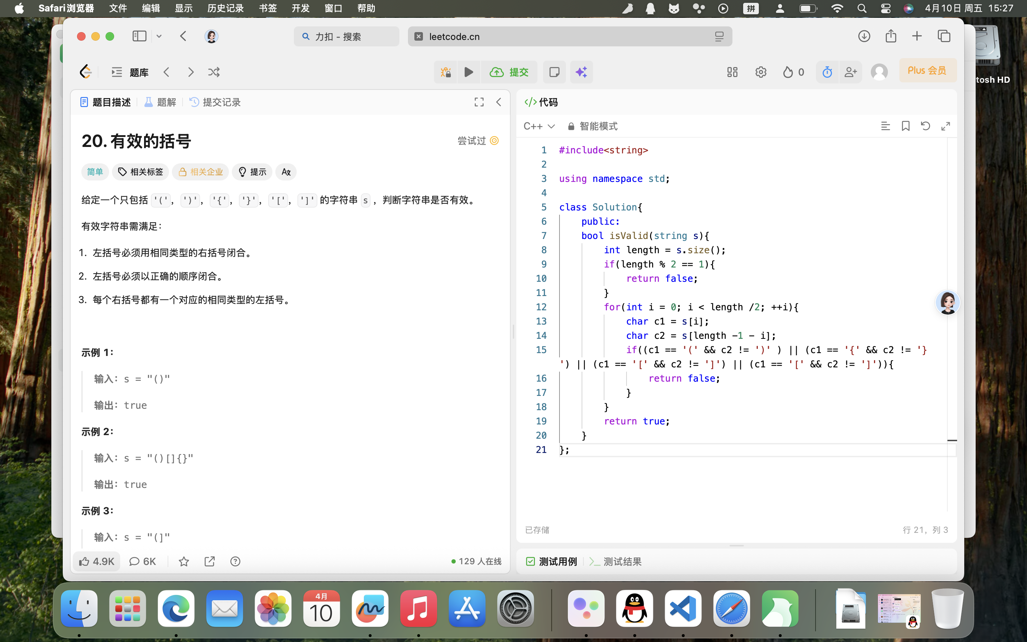Go to the next problem arrow
The width and height of the screenshot is (1027, 642).
click(x=190, y=72)
